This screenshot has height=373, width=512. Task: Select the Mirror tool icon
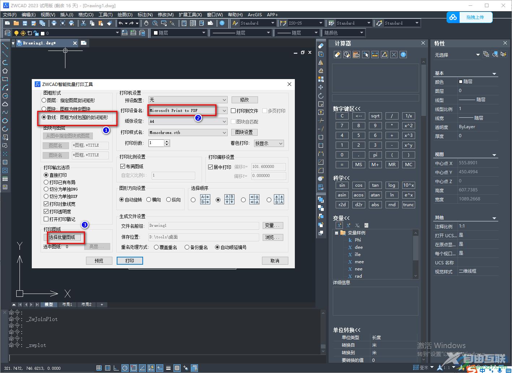point(321,62)
